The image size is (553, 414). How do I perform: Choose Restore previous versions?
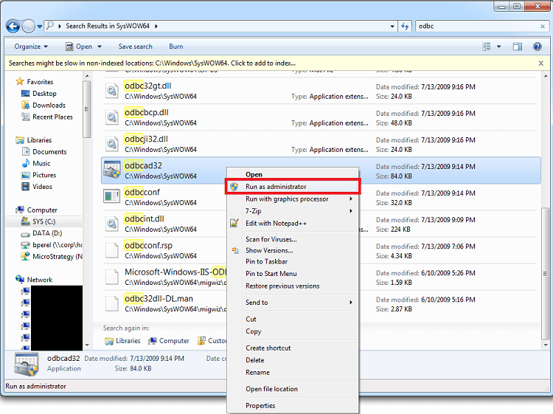pos(293,286)
